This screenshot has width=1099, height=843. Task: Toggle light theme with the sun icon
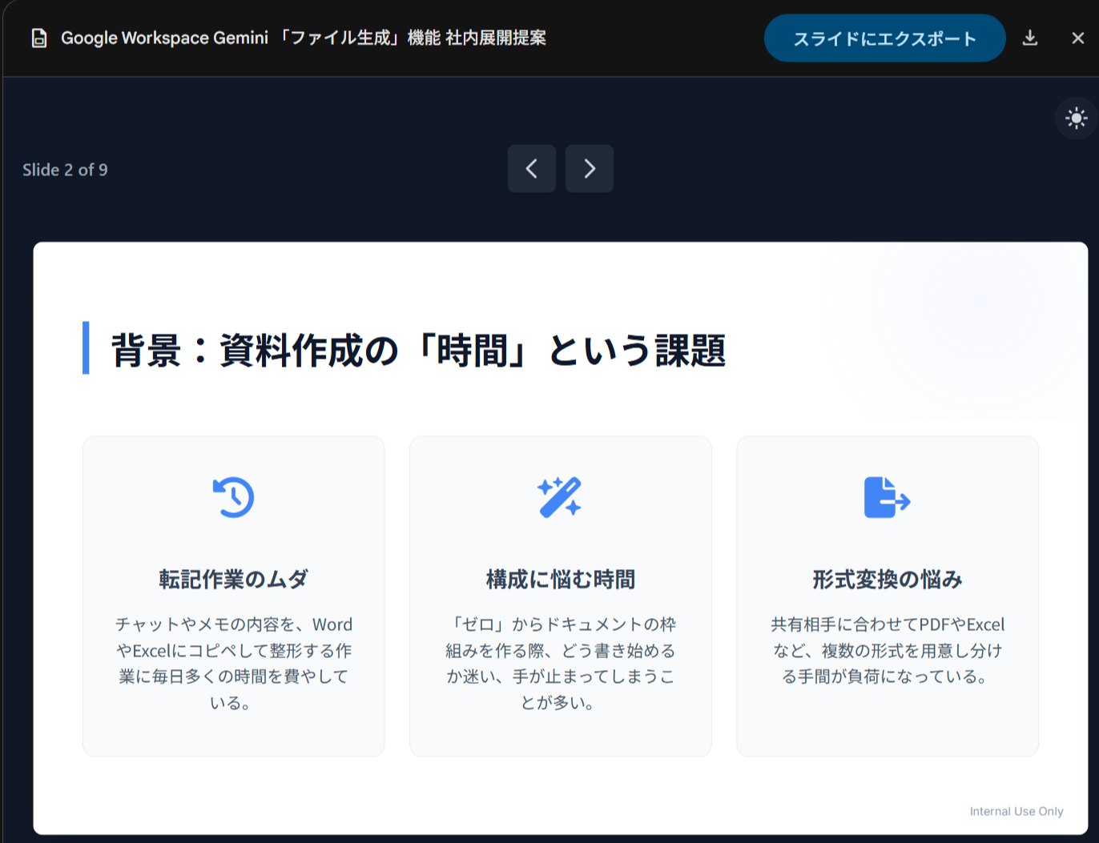click(1076, 118)
